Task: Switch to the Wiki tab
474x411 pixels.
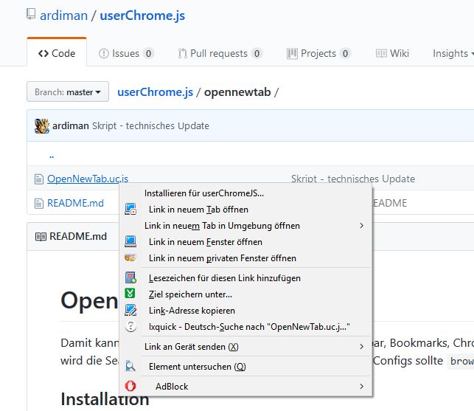Action: [392, 54]
